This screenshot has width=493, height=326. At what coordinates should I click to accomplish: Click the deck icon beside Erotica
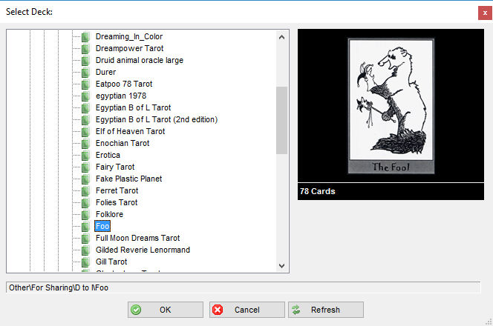pyautogui.click(x=85, y=156)
